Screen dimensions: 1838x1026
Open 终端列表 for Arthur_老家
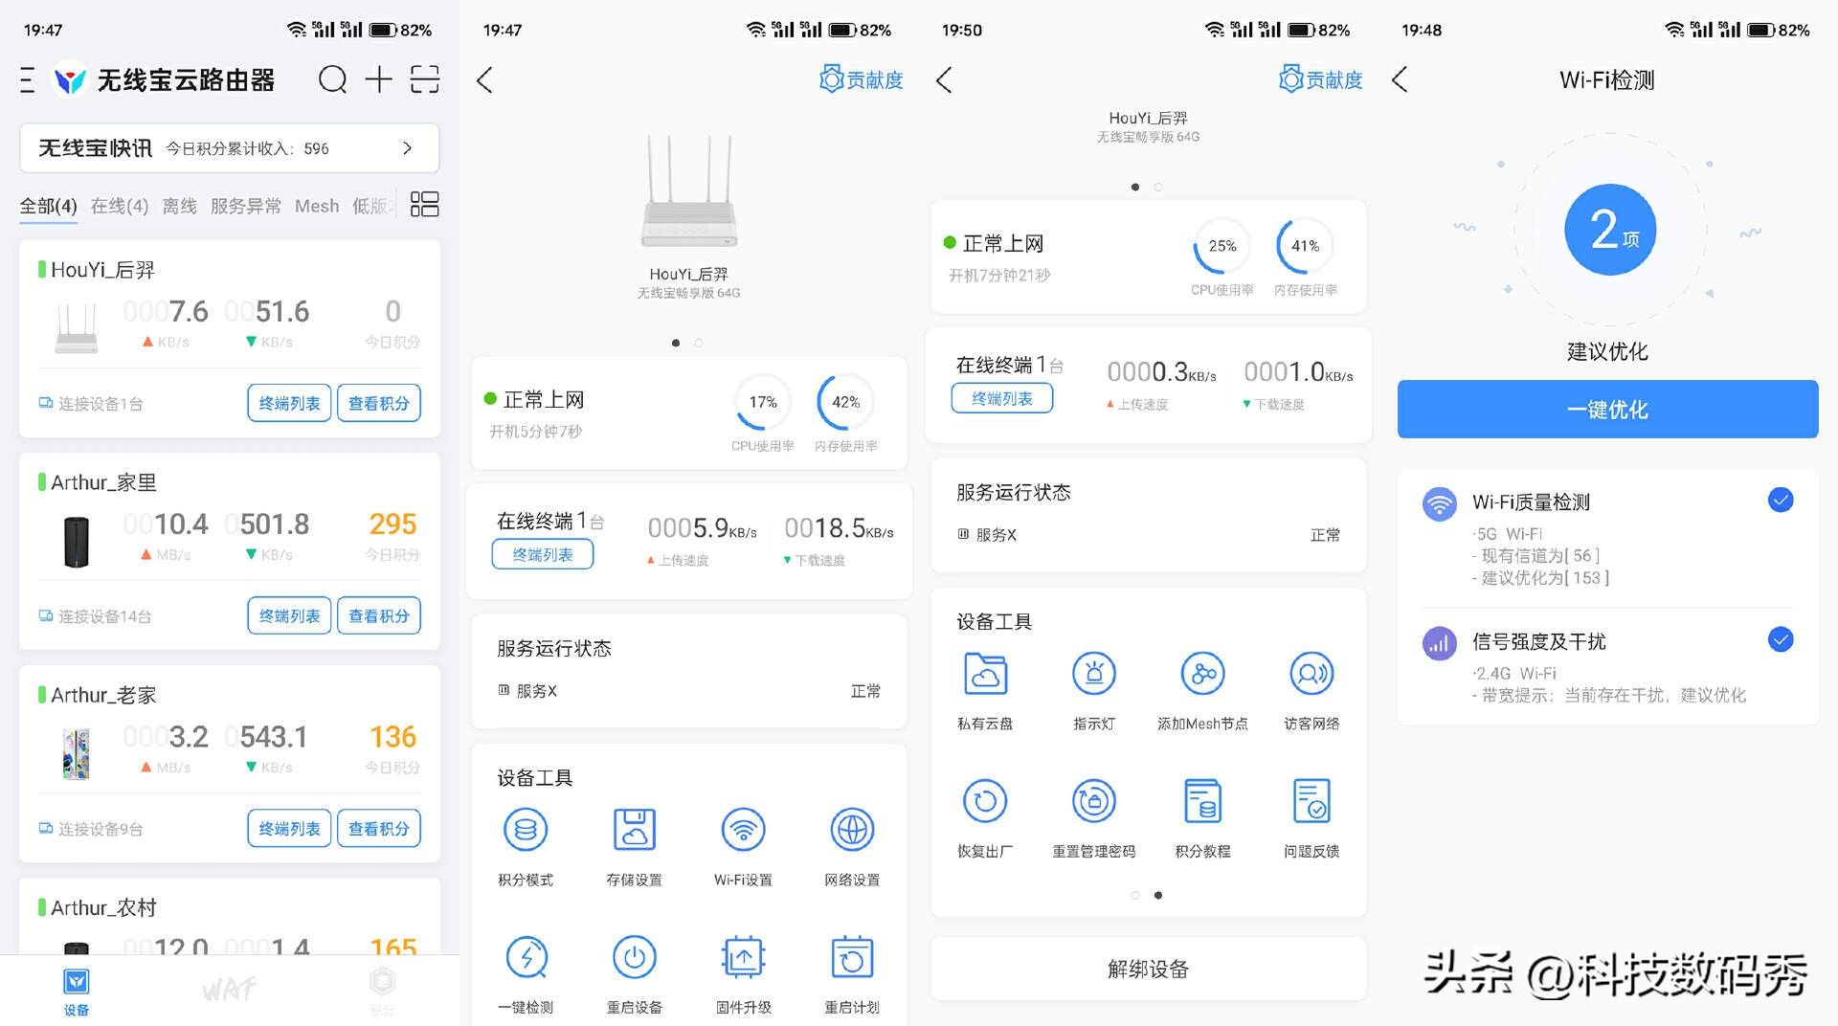click(289, 828)
